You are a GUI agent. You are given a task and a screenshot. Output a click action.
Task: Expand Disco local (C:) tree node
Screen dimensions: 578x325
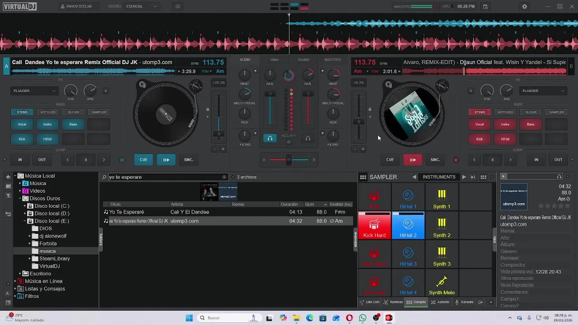[25, 206]
